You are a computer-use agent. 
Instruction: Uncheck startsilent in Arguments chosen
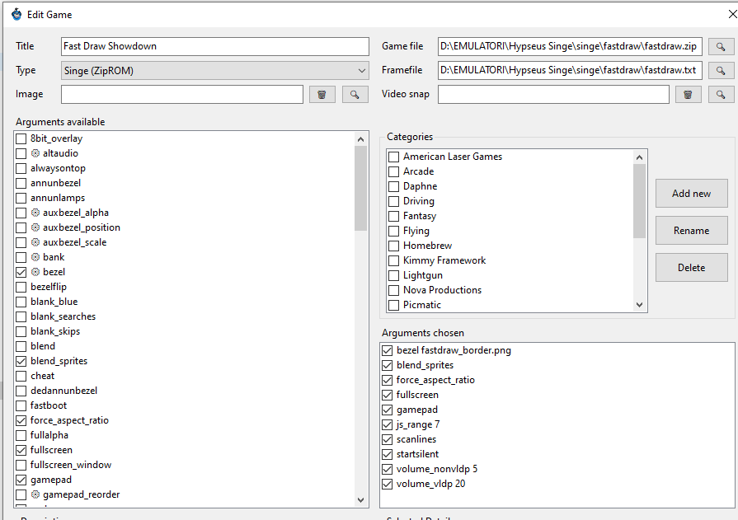pyautogui.click(x=388, y=454)
